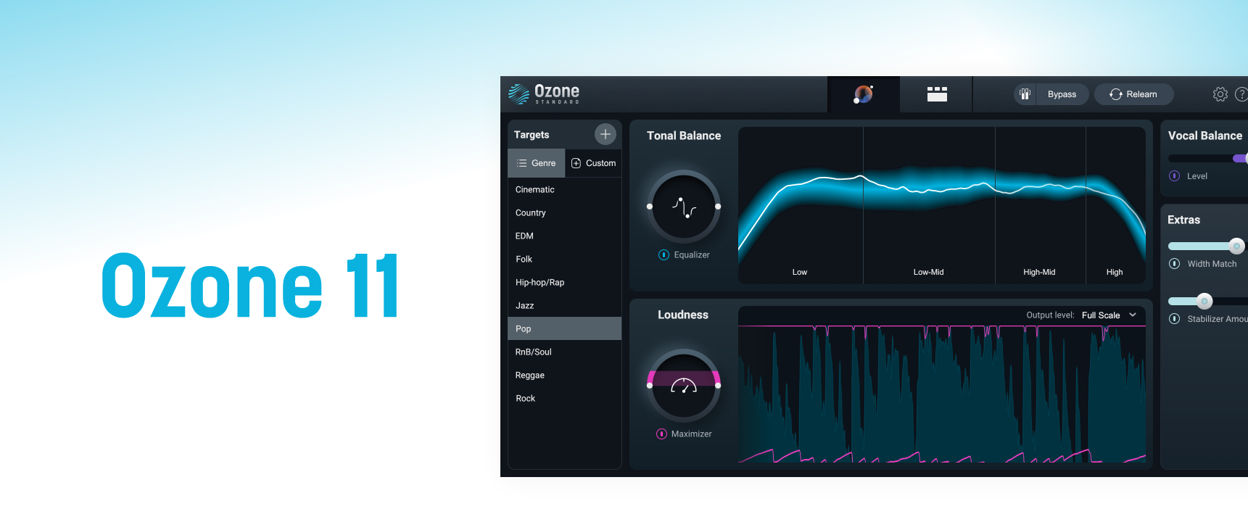The height and width of the screenshot is (522, 1248).
Task: Choose the Jazz genre target
Action: (564, 305)
